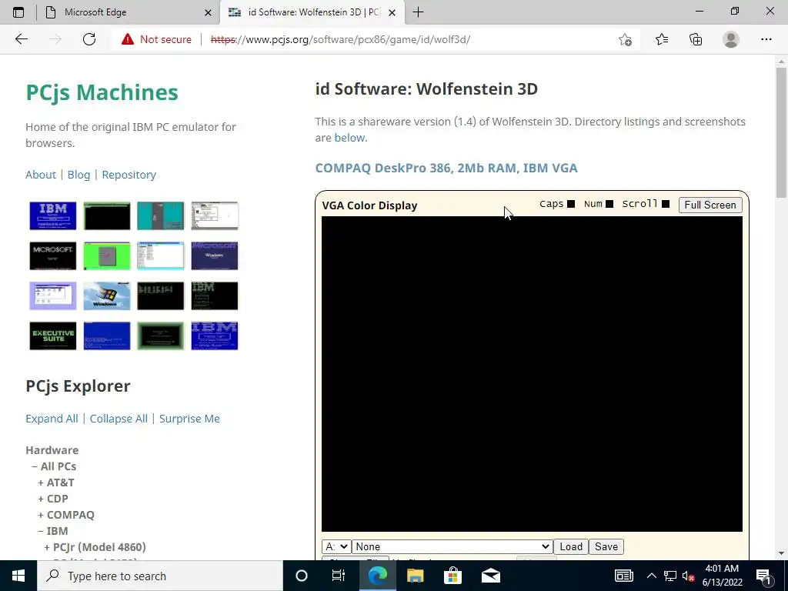The image size is (788, 591).
Task: Click the Load diskette button
Action: [571, 547]
